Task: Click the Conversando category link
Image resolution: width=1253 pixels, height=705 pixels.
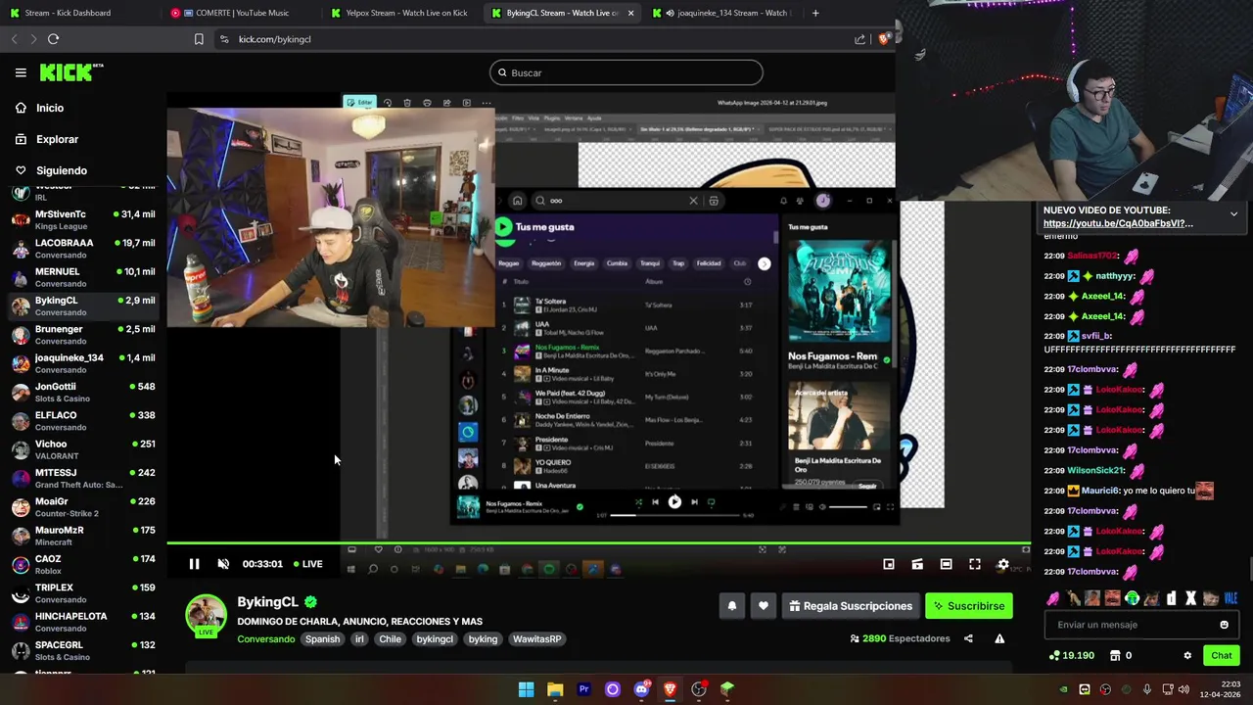Action: [x=265, y=639]
